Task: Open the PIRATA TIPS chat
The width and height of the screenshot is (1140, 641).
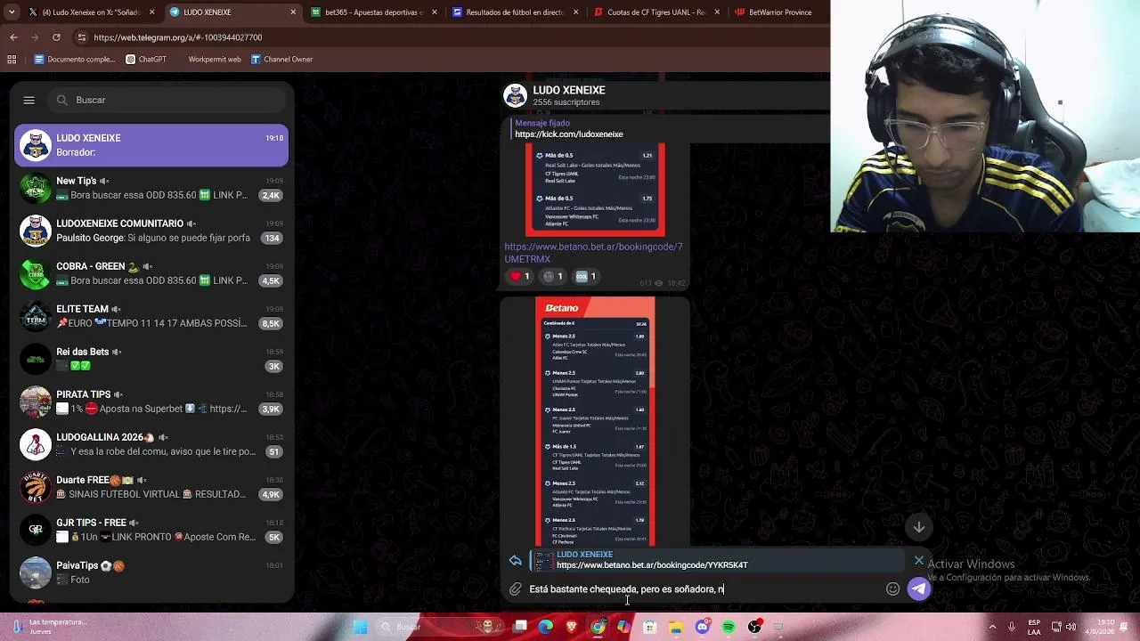Action: pos(151,402)
